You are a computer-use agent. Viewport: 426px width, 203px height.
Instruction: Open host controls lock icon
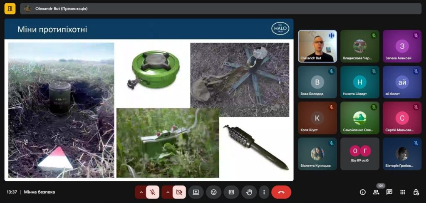[416, 192]
